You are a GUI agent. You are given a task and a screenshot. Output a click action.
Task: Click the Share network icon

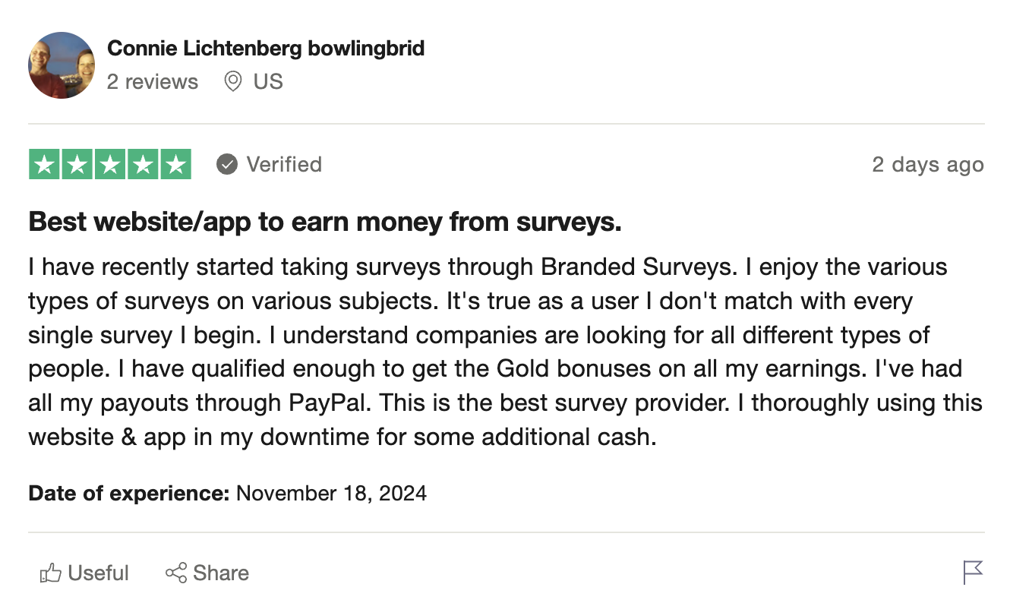[176, 573]
